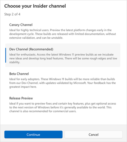127x142 pixels.
Task: Pick the Release Preview option
Action: (63, 105)
